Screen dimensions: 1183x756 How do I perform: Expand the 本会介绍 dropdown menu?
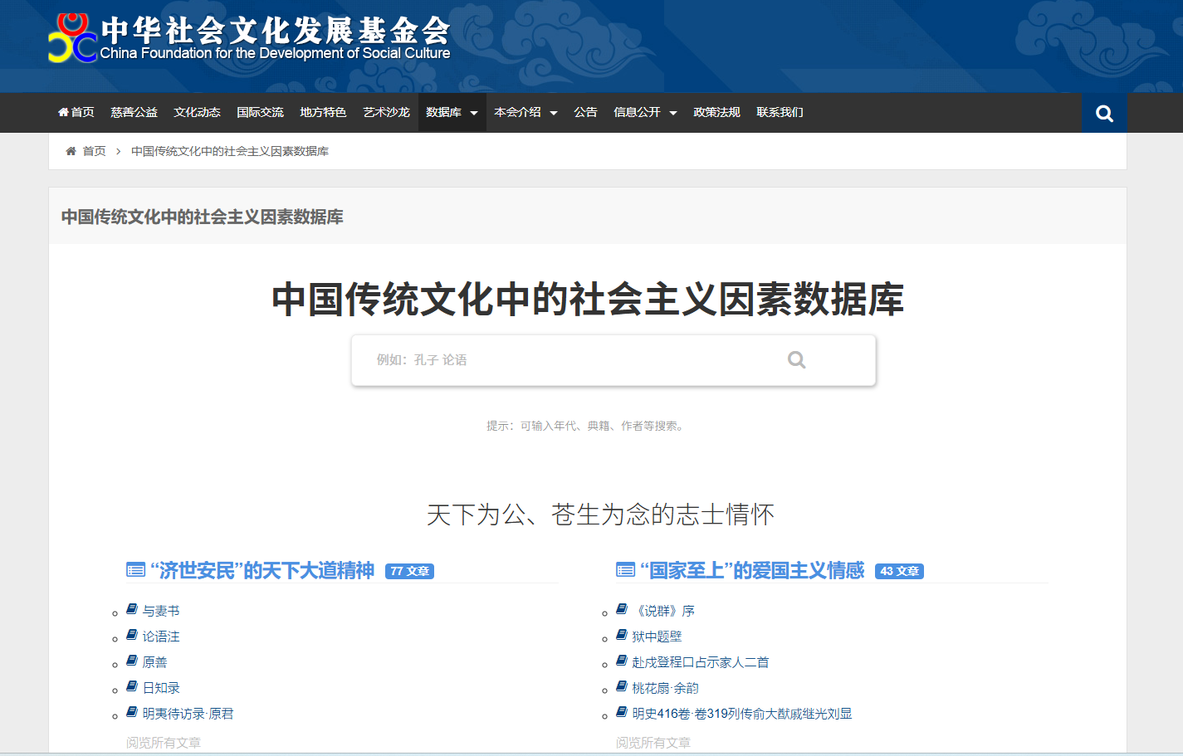[x=526, y=112]
